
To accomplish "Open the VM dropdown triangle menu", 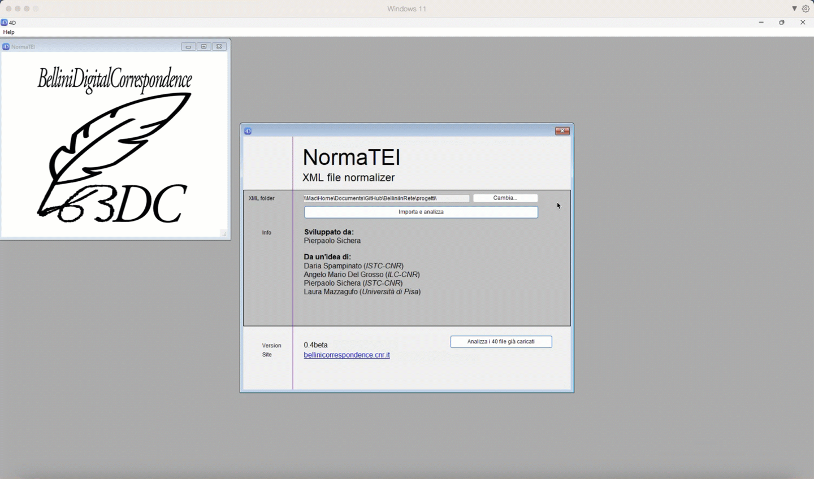I will pos(794,8).
